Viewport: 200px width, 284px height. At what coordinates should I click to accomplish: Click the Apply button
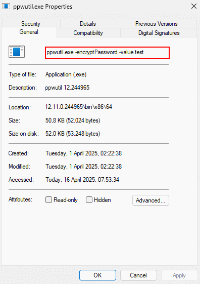coord(179,275)
